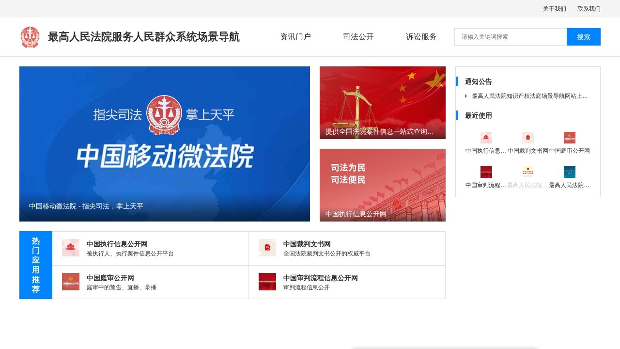Open the 中国庭审公开网 icon in 最近使用
Viewport: 620px width, 349px height.
click(x=570, y=138)
